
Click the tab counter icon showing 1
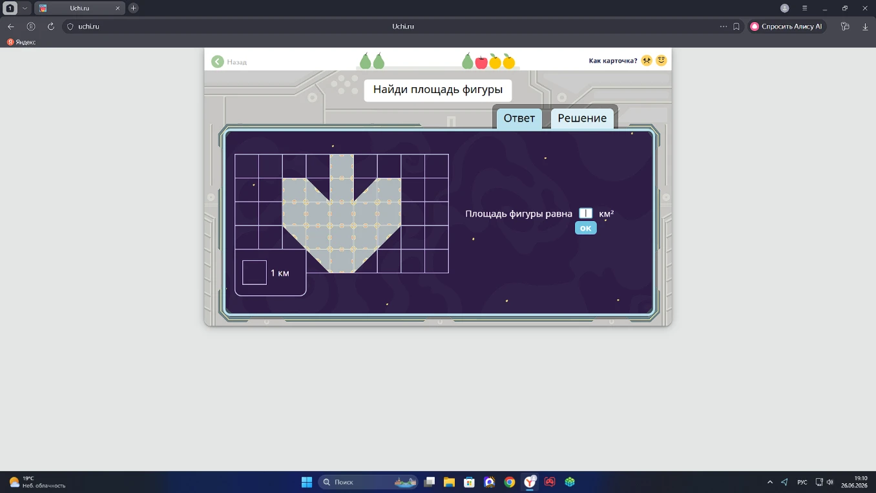click(x=10, y=8)
